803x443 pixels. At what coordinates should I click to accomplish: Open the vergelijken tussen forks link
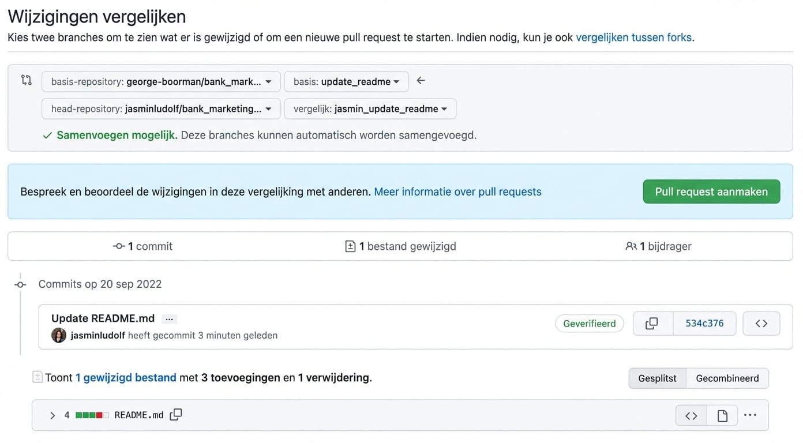[633, 36]
